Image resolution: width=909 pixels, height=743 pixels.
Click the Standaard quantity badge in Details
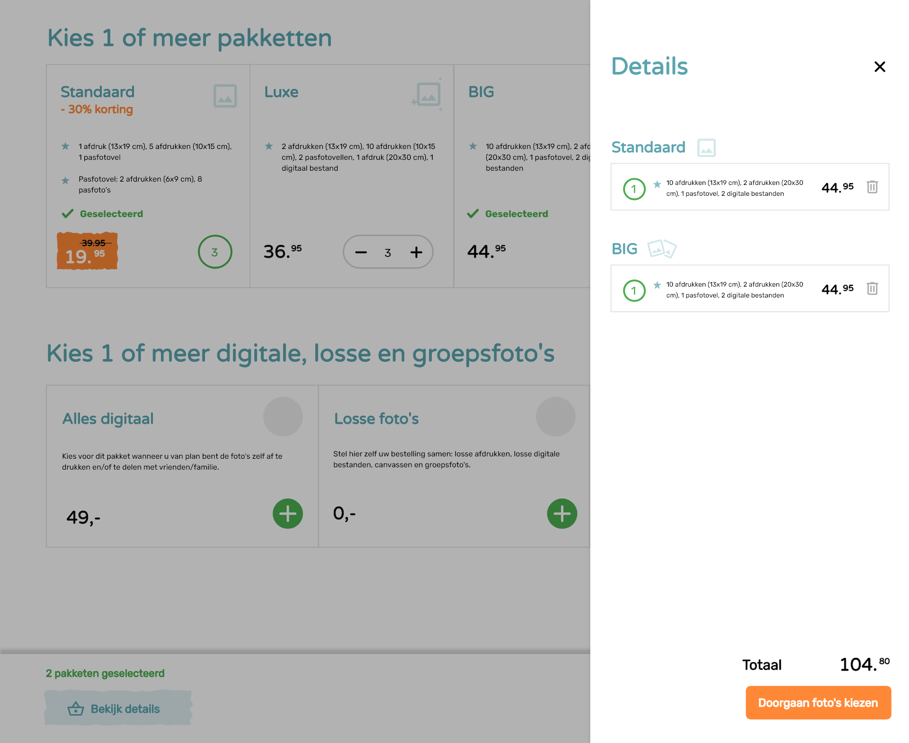point(634,189)
